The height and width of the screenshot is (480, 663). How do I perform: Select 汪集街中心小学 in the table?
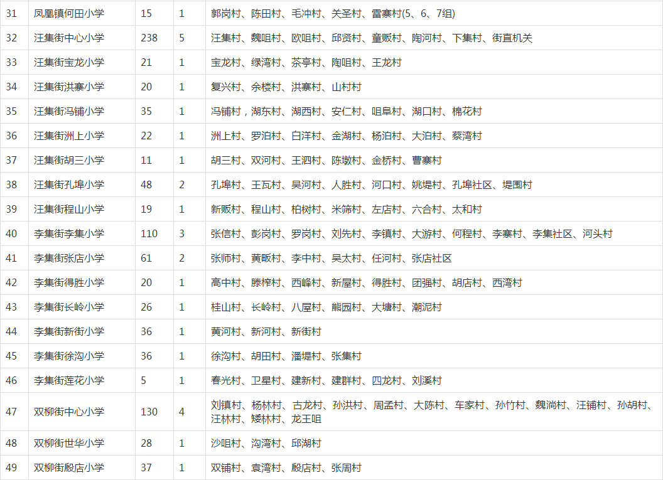[x=69, y=38]
